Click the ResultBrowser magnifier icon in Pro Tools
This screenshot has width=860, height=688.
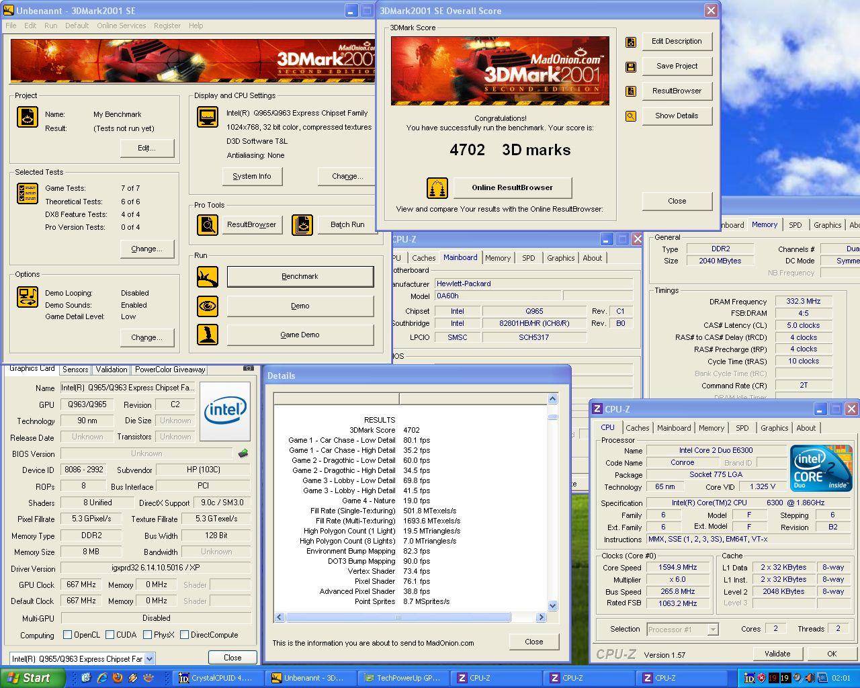(208, 225)
